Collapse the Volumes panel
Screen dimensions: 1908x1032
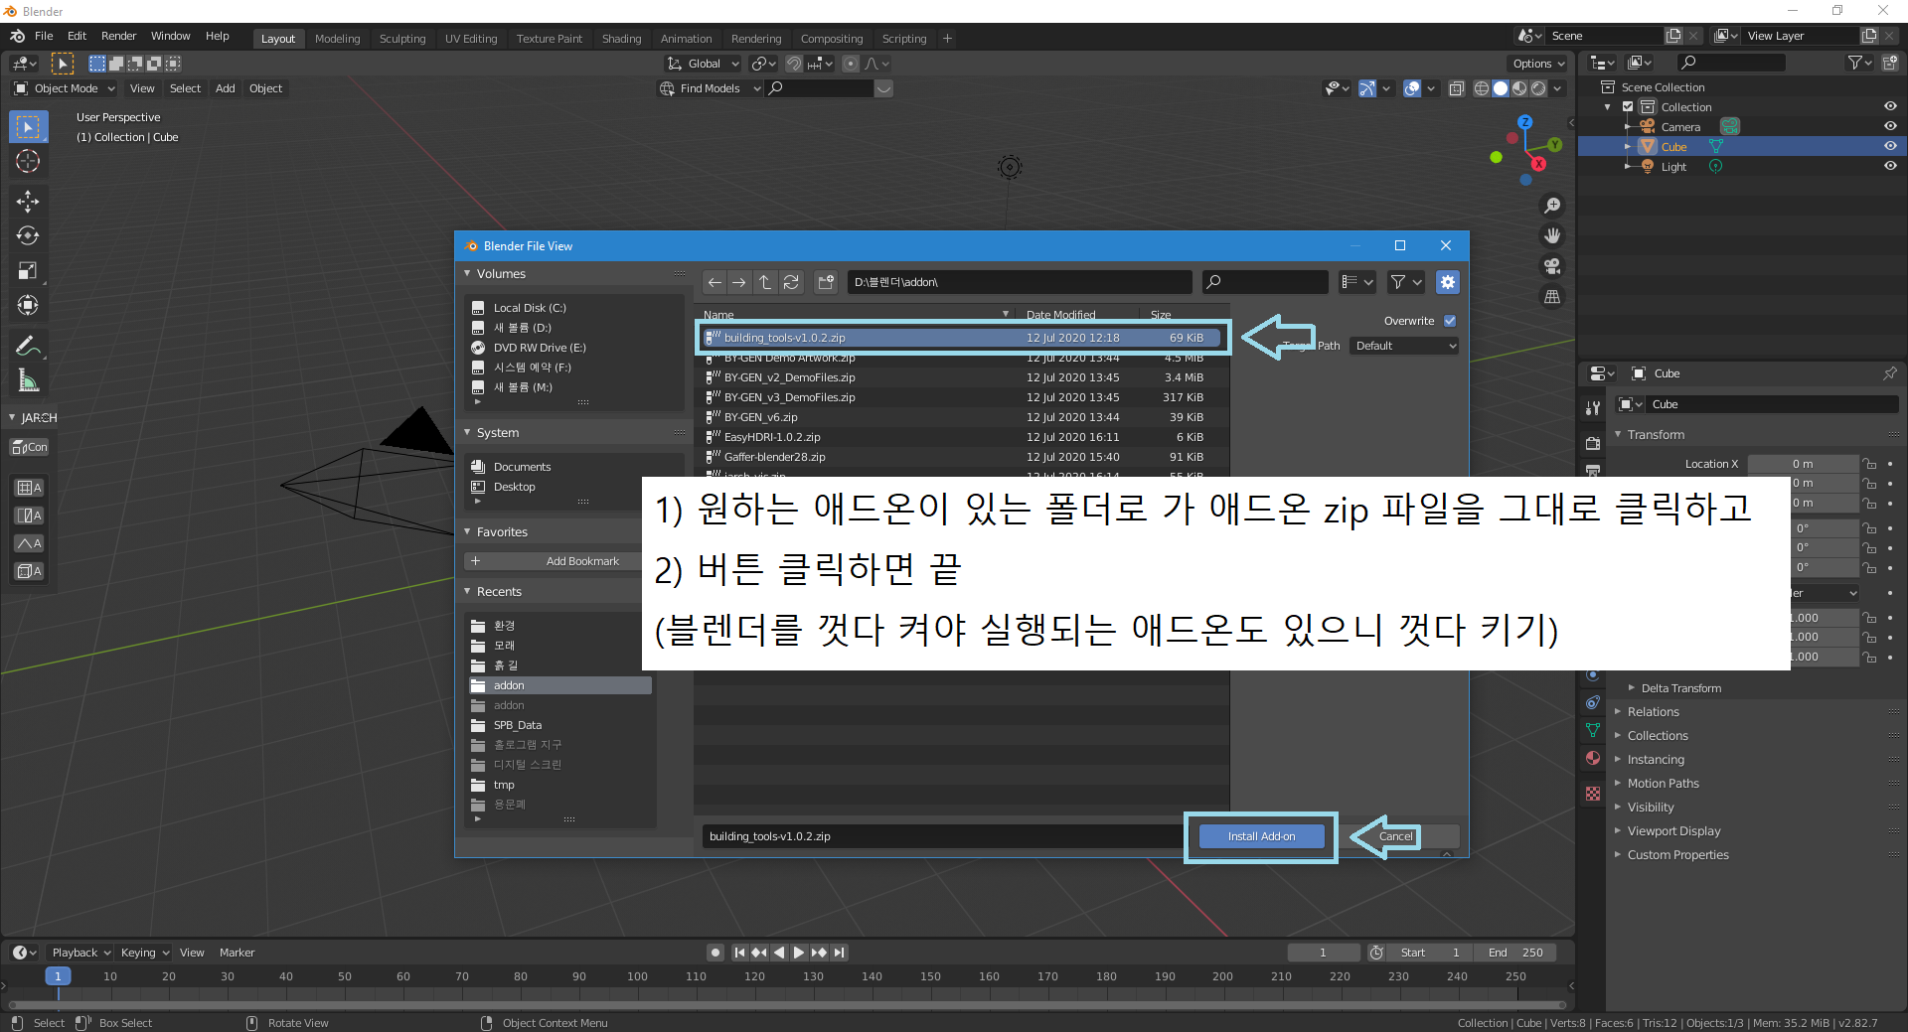pyautogui.click(x=501, y=274)
